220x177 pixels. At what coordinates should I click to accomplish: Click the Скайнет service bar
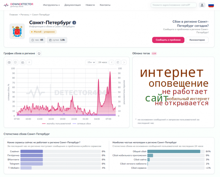(60, 151)
